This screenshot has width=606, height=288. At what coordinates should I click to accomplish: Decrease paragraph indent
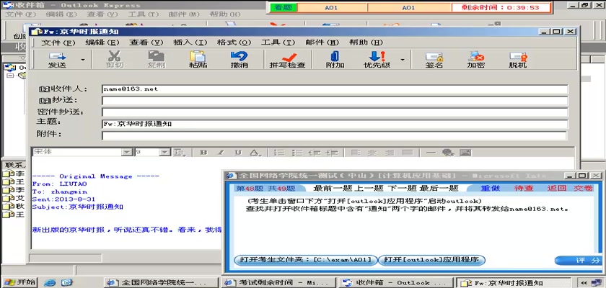[315, 153]
